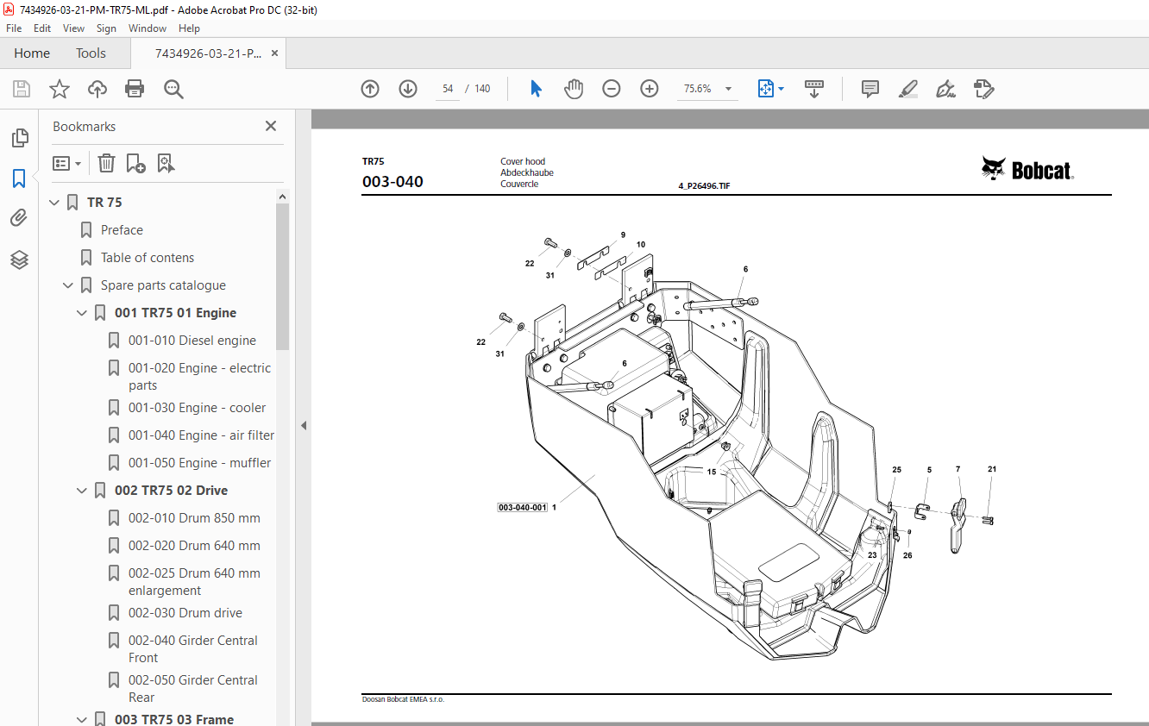The height and width of the screenshot is (726, 1149).
Task: Choose the selection arrow tool
Action: pos(536,89)
